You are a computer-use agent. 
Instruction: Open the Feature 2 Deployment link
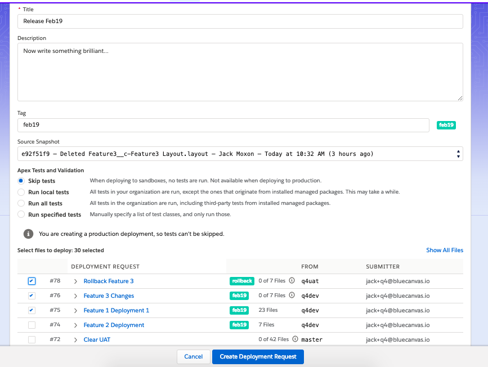[x=114, y=325]
